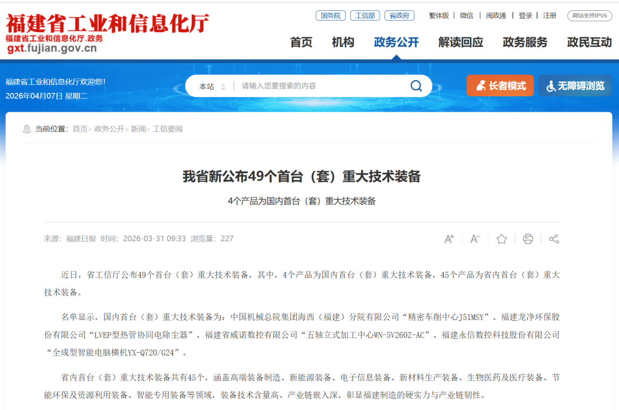The height and width of the screenshot is (410, 619).
Task: Print the article with the printer icon
Action: pyautogui.click(x=527, y=239)
